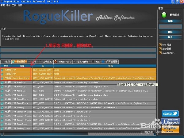Viewport: 184px width, 138px height.
Task: Open the 連結 menu
Action: coord(8,5)
